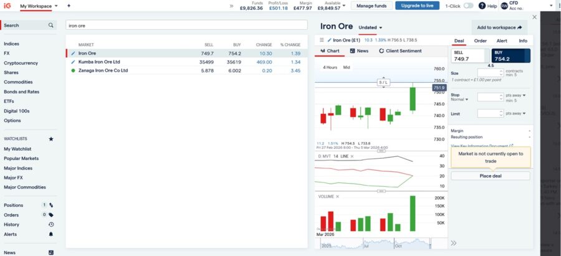Click the Help question mark icon
This screenshot has height=256, width=561.
[x=482, y=6]
